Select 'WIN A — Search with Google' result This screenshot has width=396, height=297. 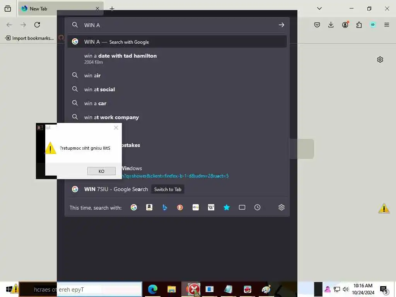coord(177,42)
